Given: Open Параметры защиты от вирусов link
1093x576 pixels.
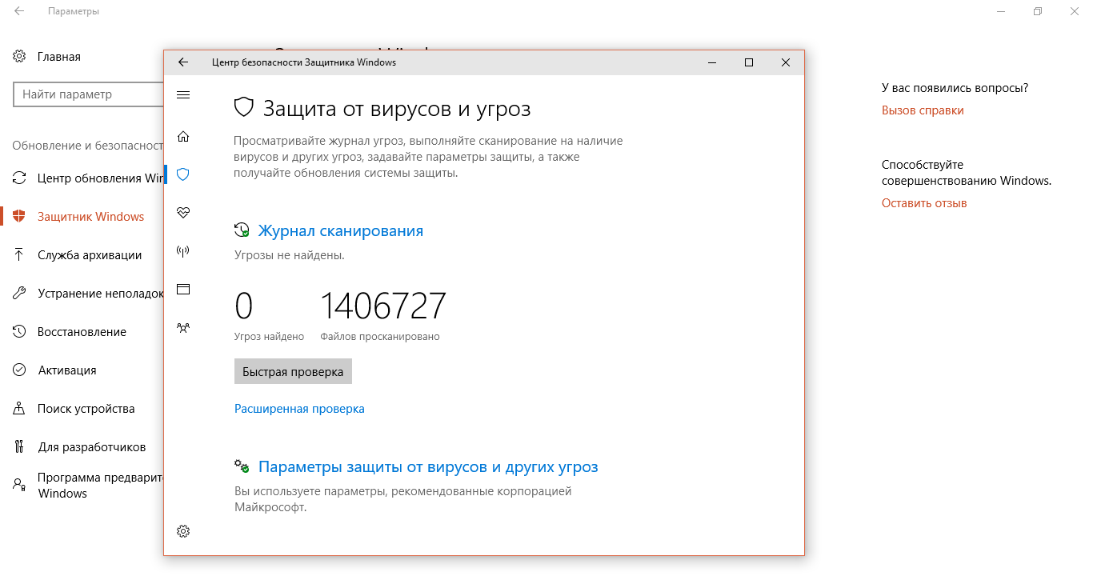Looking at the screenshot, I should (x=428, y=466).
